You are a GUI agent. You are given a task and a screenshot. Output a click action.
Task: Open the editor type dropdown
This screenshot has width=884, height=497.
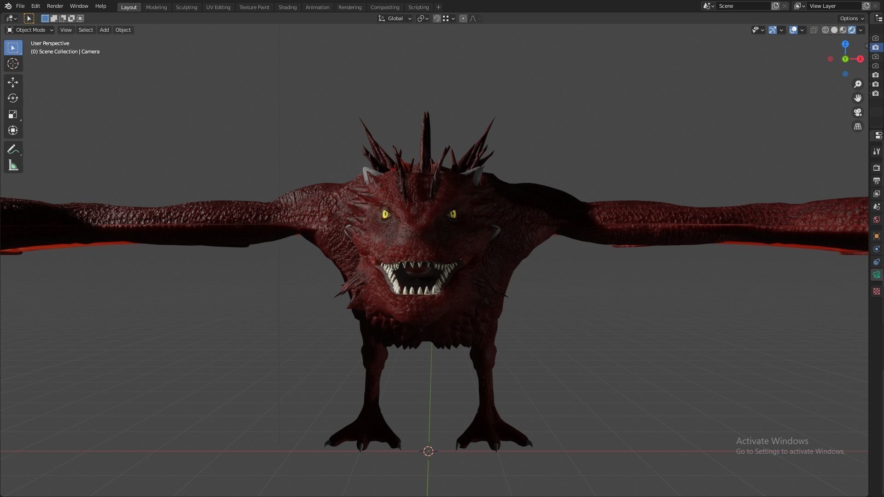pos(11,18)
